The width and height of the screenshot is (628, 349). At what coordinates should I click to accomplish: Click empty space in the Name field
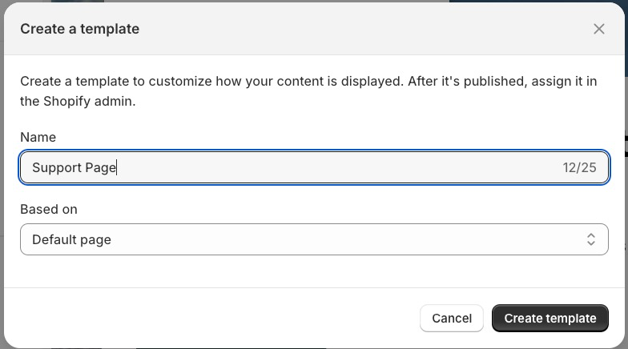[336, 167]
